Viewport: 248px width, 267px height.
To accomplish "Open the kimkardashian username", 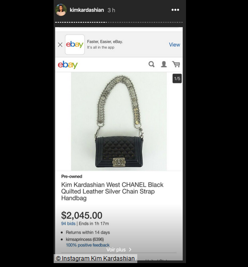I will 87,10.
